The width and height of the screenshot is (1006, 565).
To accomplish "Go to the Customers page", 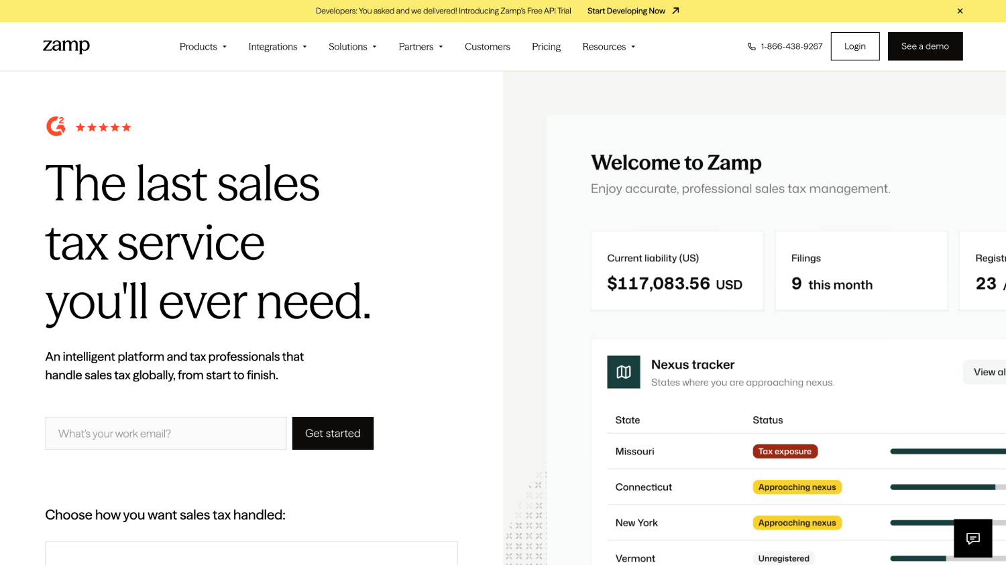I will pos(488,47).
